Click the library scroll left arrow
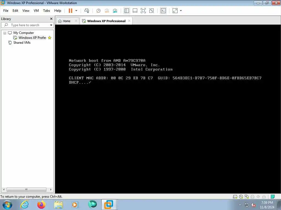This screenshot has width=281, height=210. click(x=4, y=189)
